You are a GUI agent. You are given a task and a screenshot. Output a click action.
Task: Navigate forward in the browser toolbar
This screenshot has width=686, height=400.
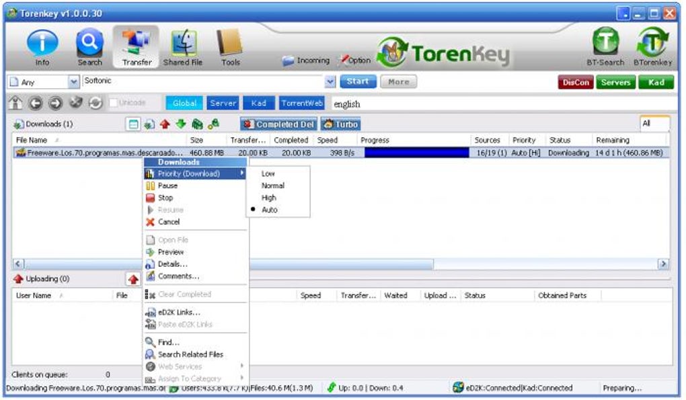[56, 103]
